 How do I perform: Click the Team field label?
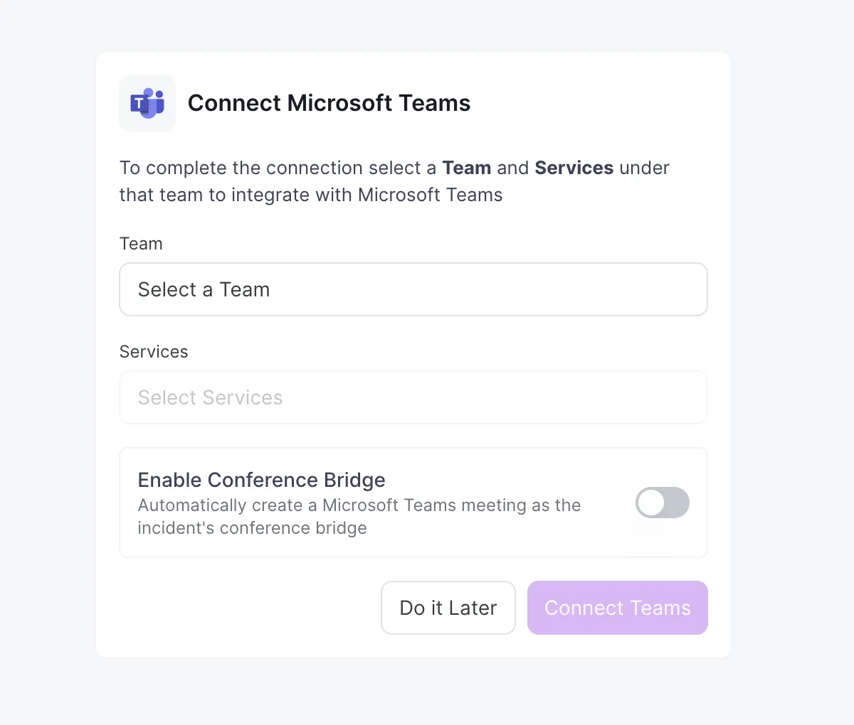[x=141, y=244]
